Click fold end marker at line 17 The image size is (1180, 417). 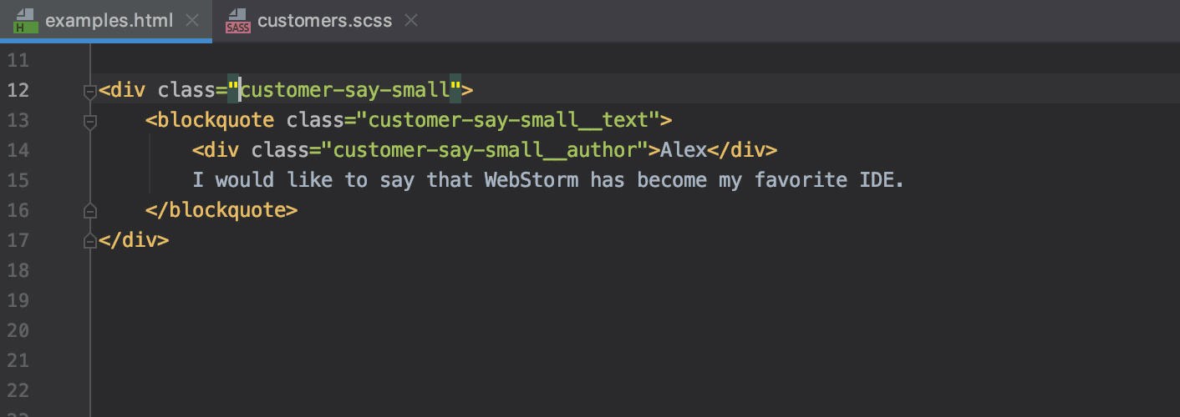point(90,241)
